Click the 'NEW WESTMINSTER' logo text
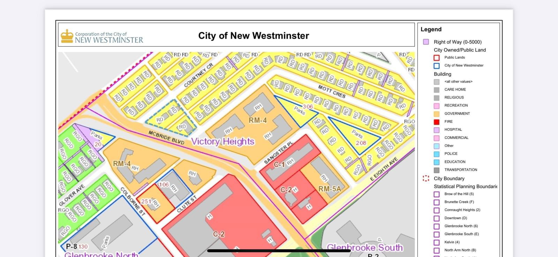The height and width of the screenshot is (257, 558). 109,40
